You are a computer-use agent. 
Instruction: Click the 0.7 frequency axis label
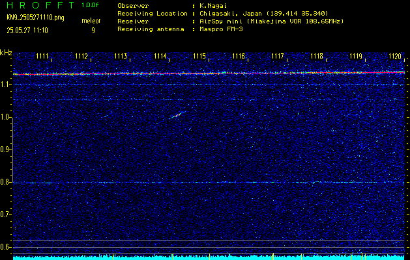5,214
